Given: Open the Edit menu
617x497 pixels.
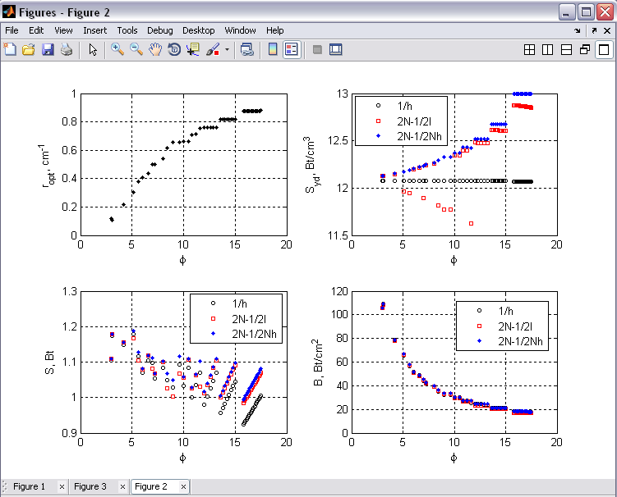Looking at the screenshot, I should pyautogui.click(x=36, y=30).
